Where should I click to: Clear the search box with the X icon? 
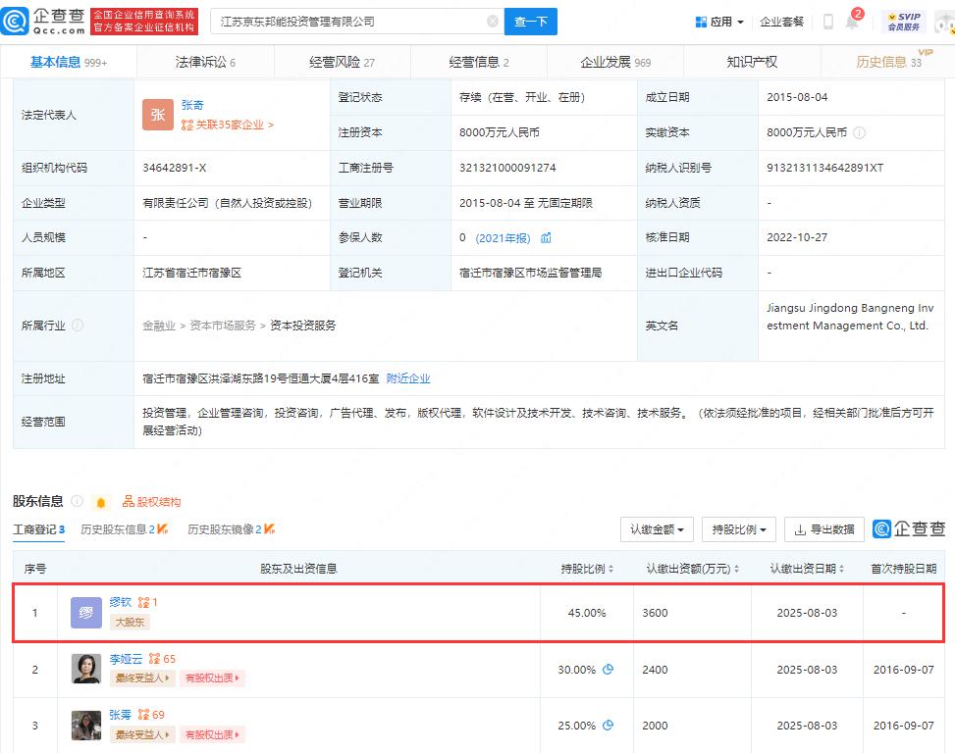point(493,22)
